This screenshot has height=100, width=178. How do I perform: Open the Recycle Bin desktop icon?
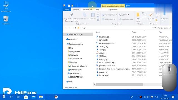[6, 20]
